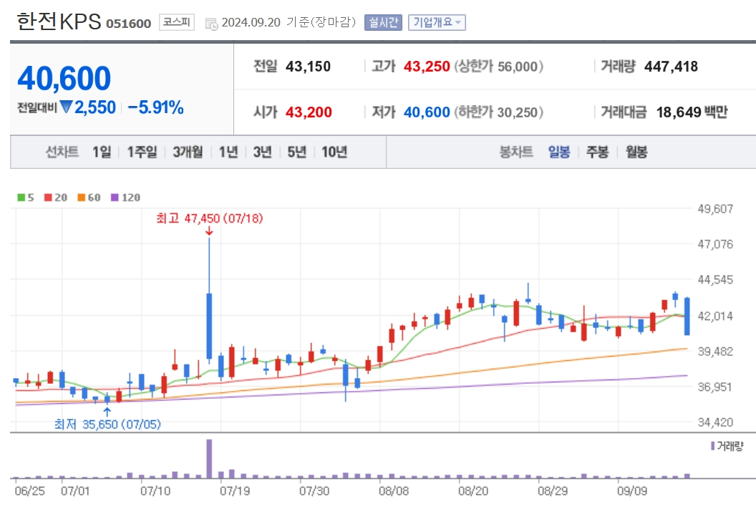Select the 3개월 line chart tab
Image resolution: width=756 pixels, height=507 pixels.
(188, 152)
